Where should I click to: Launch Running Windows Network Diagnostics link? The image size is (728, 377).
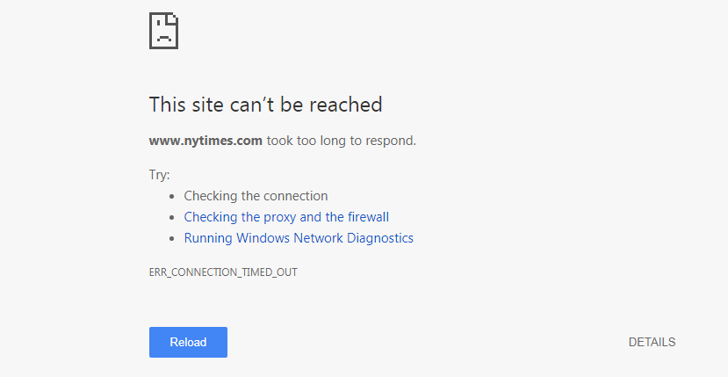click(299, 238)
